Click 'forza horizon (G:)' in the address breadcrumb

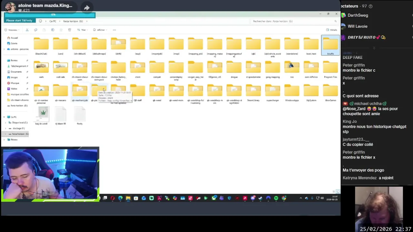pyautogui.click(x=73, y=21)
